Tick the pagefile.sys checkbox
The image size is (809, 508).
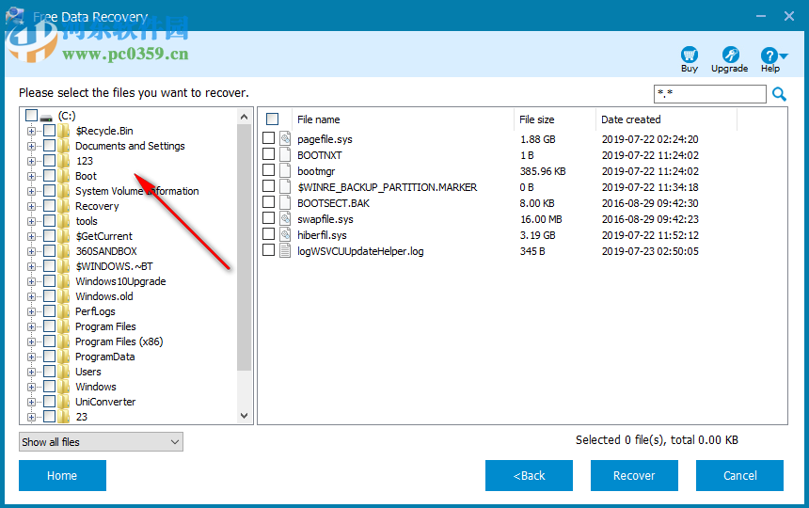pos(268,137)
